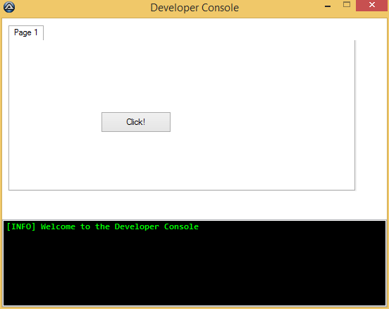Click word "Console" ending the log line
This screenshot has height=309, width=389.
[x=181, y=226]
